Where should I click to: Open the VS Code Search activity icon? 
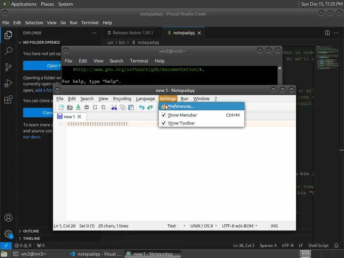click(x=8, y=51)
